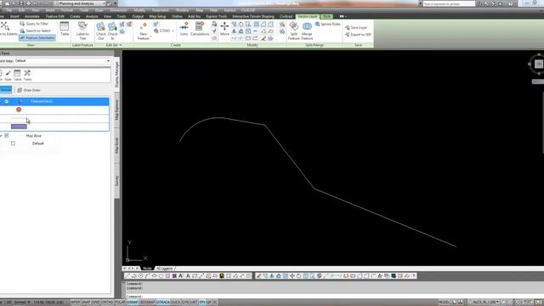Image resolution: width=544 pixels, height=306 pixels.
Task: Click the search keyword input field
Action: click(x=449, y=3)
